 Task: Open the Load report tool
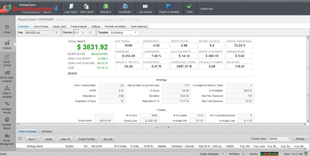click(x=71, y=9)
